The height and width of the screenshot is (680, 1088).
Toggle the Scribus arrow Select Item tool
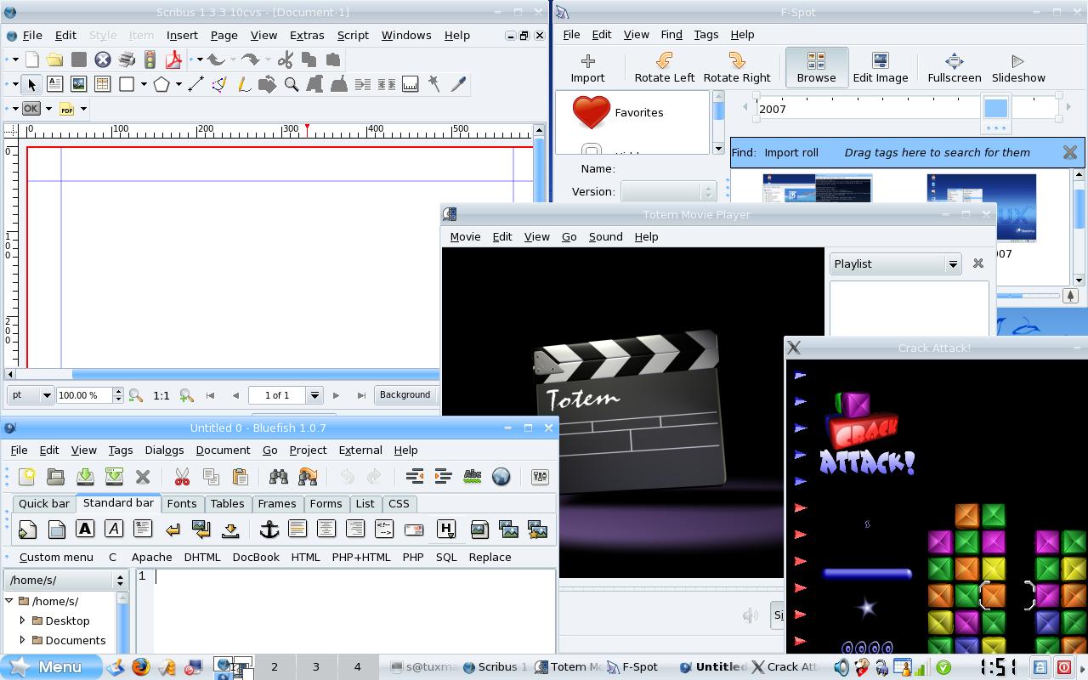click(x=31, y=84)
